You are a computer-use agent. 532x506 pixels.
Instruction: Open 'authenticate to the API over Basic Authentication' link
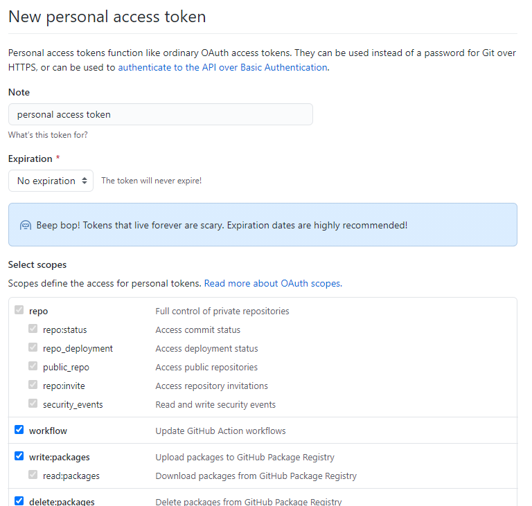click(x=222, y=67)
